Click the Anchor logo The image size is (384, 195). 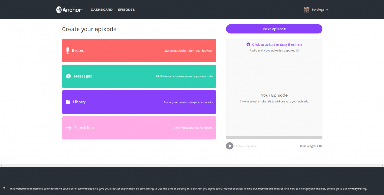pos(69,10)
